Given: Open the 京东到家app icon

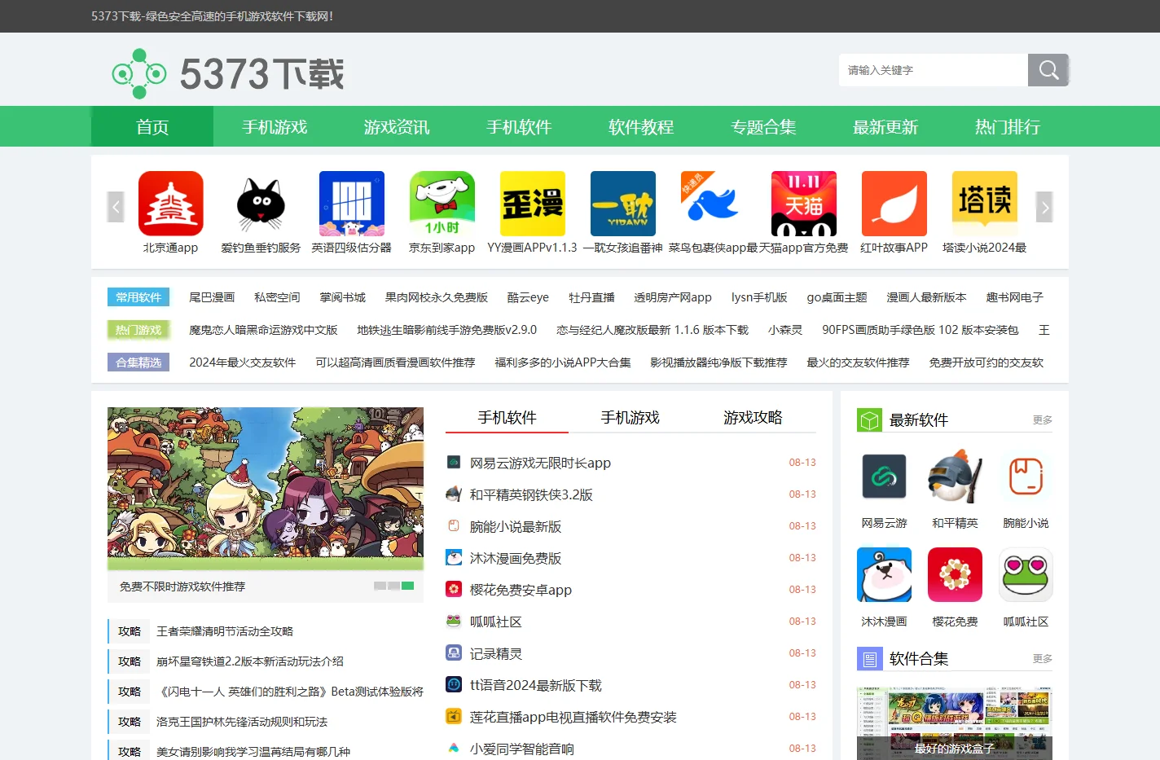Looking at the screenshot, I should pyautogui.click(x=442, y=204).
